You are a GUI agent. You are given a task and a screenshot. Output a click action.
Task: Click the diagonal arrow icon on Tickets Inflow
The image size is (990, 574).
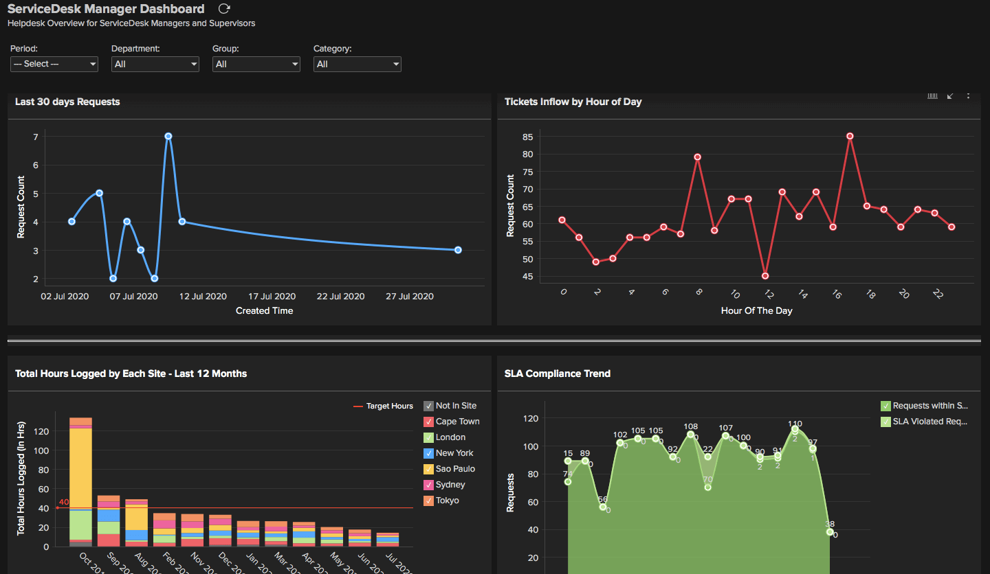pos(950,95)
